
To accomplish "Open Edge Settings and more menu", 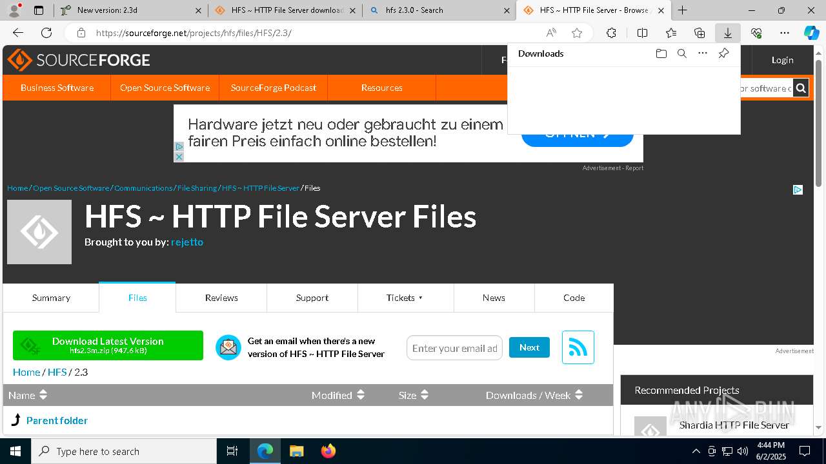I will tap(785, 33).
